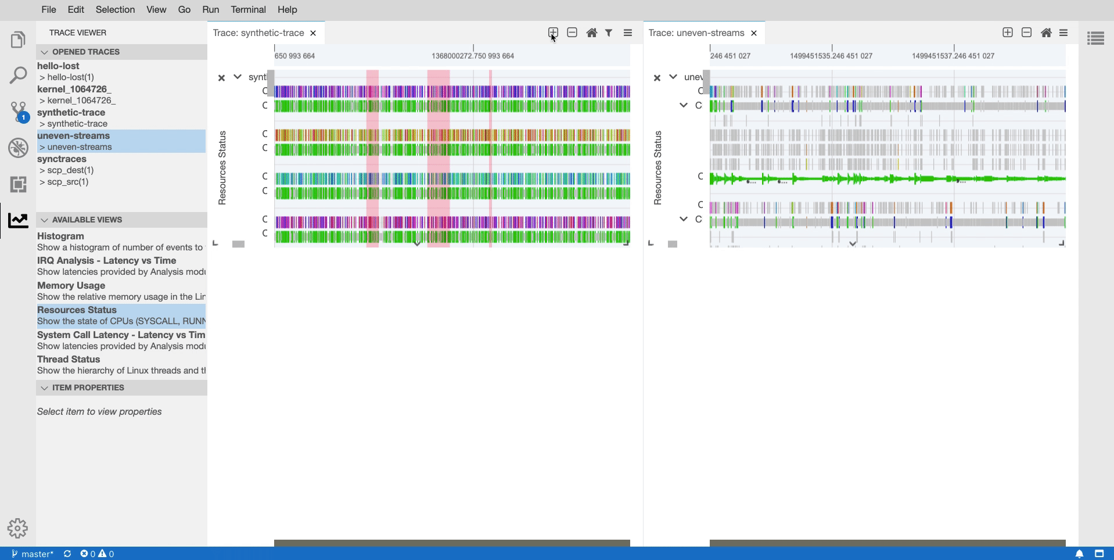Close the synthetic-trace Resources Status view
The height and width of the screenshot is (560, 1114).
(221, 78)
